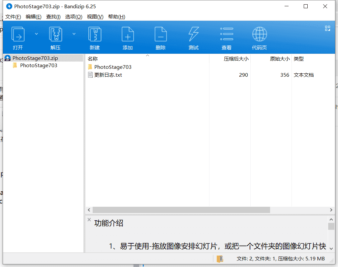
Task: Click the New archive (新建) icon
Action: click(x=95, y=34)
